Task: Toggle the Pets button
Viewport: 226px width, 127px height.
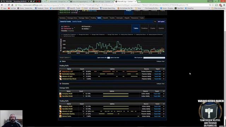Action: (x=155, y=22)
